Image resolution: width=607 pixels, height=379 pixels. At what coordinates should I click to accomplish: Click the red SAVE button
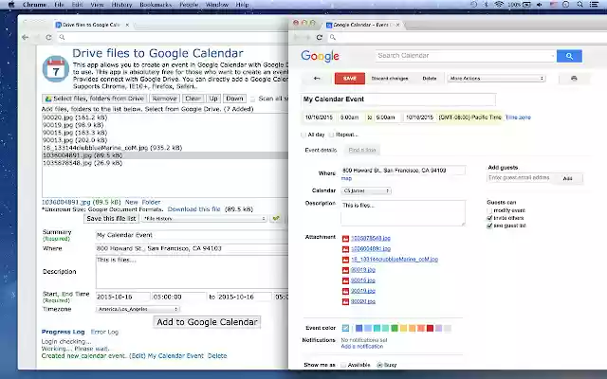350,79
